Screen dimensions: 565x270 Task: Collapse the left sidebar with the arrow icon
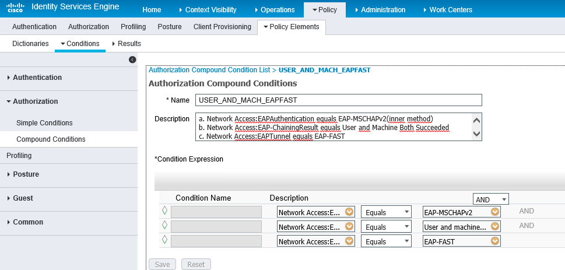pyautogui.click(x=132, y=59)
